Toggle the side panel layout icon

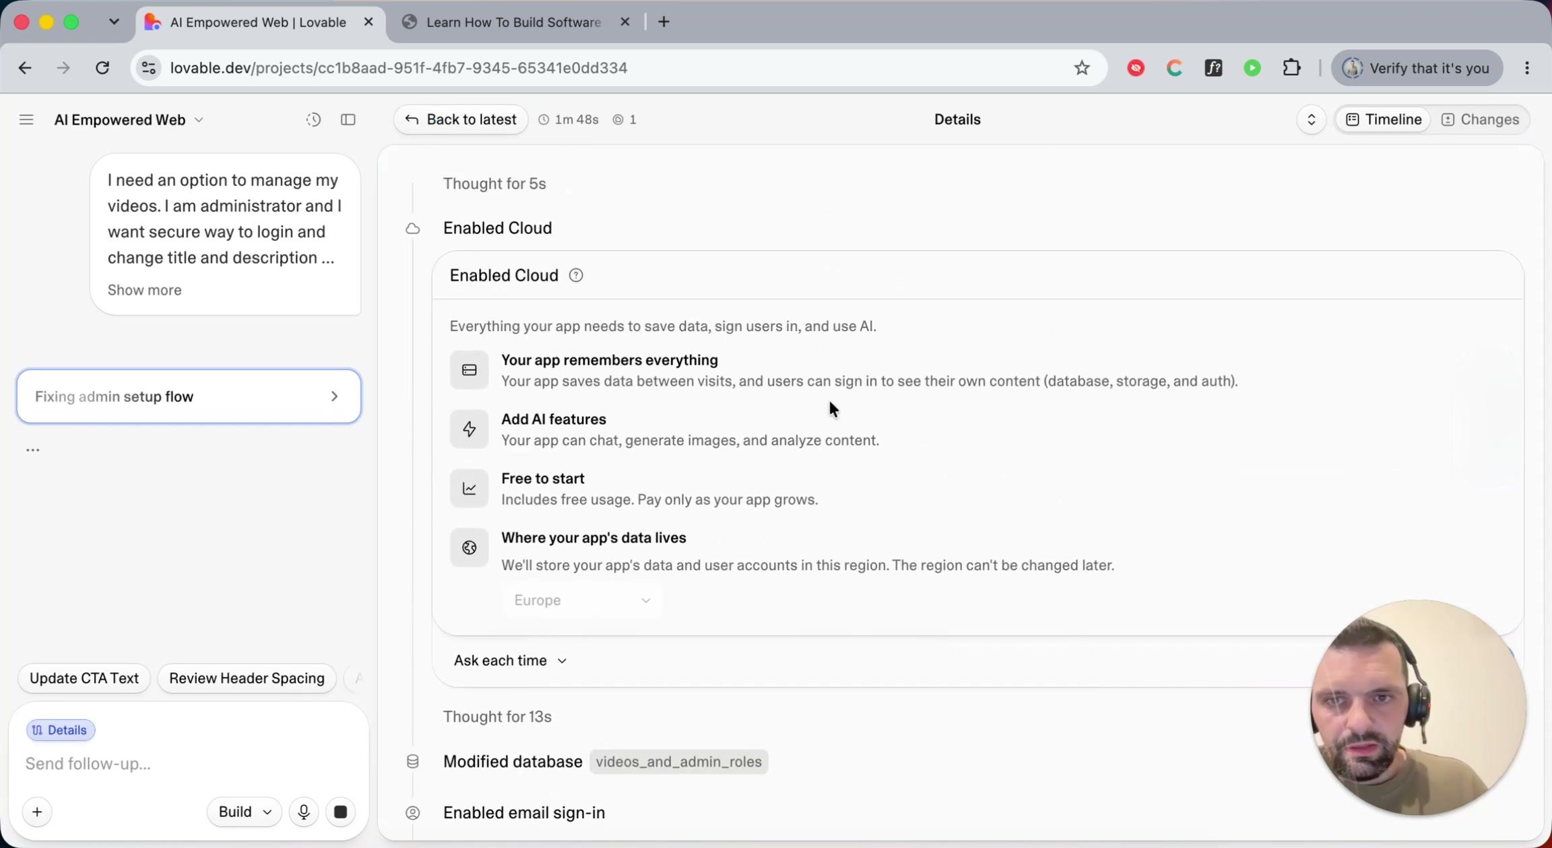click(x=348, y=120)
